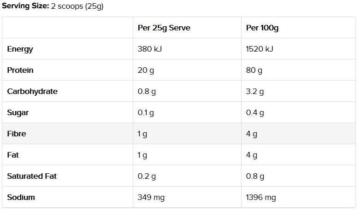Select the Protein row label
The width and height of the screenshot is (361, 211).
[20, 70]
